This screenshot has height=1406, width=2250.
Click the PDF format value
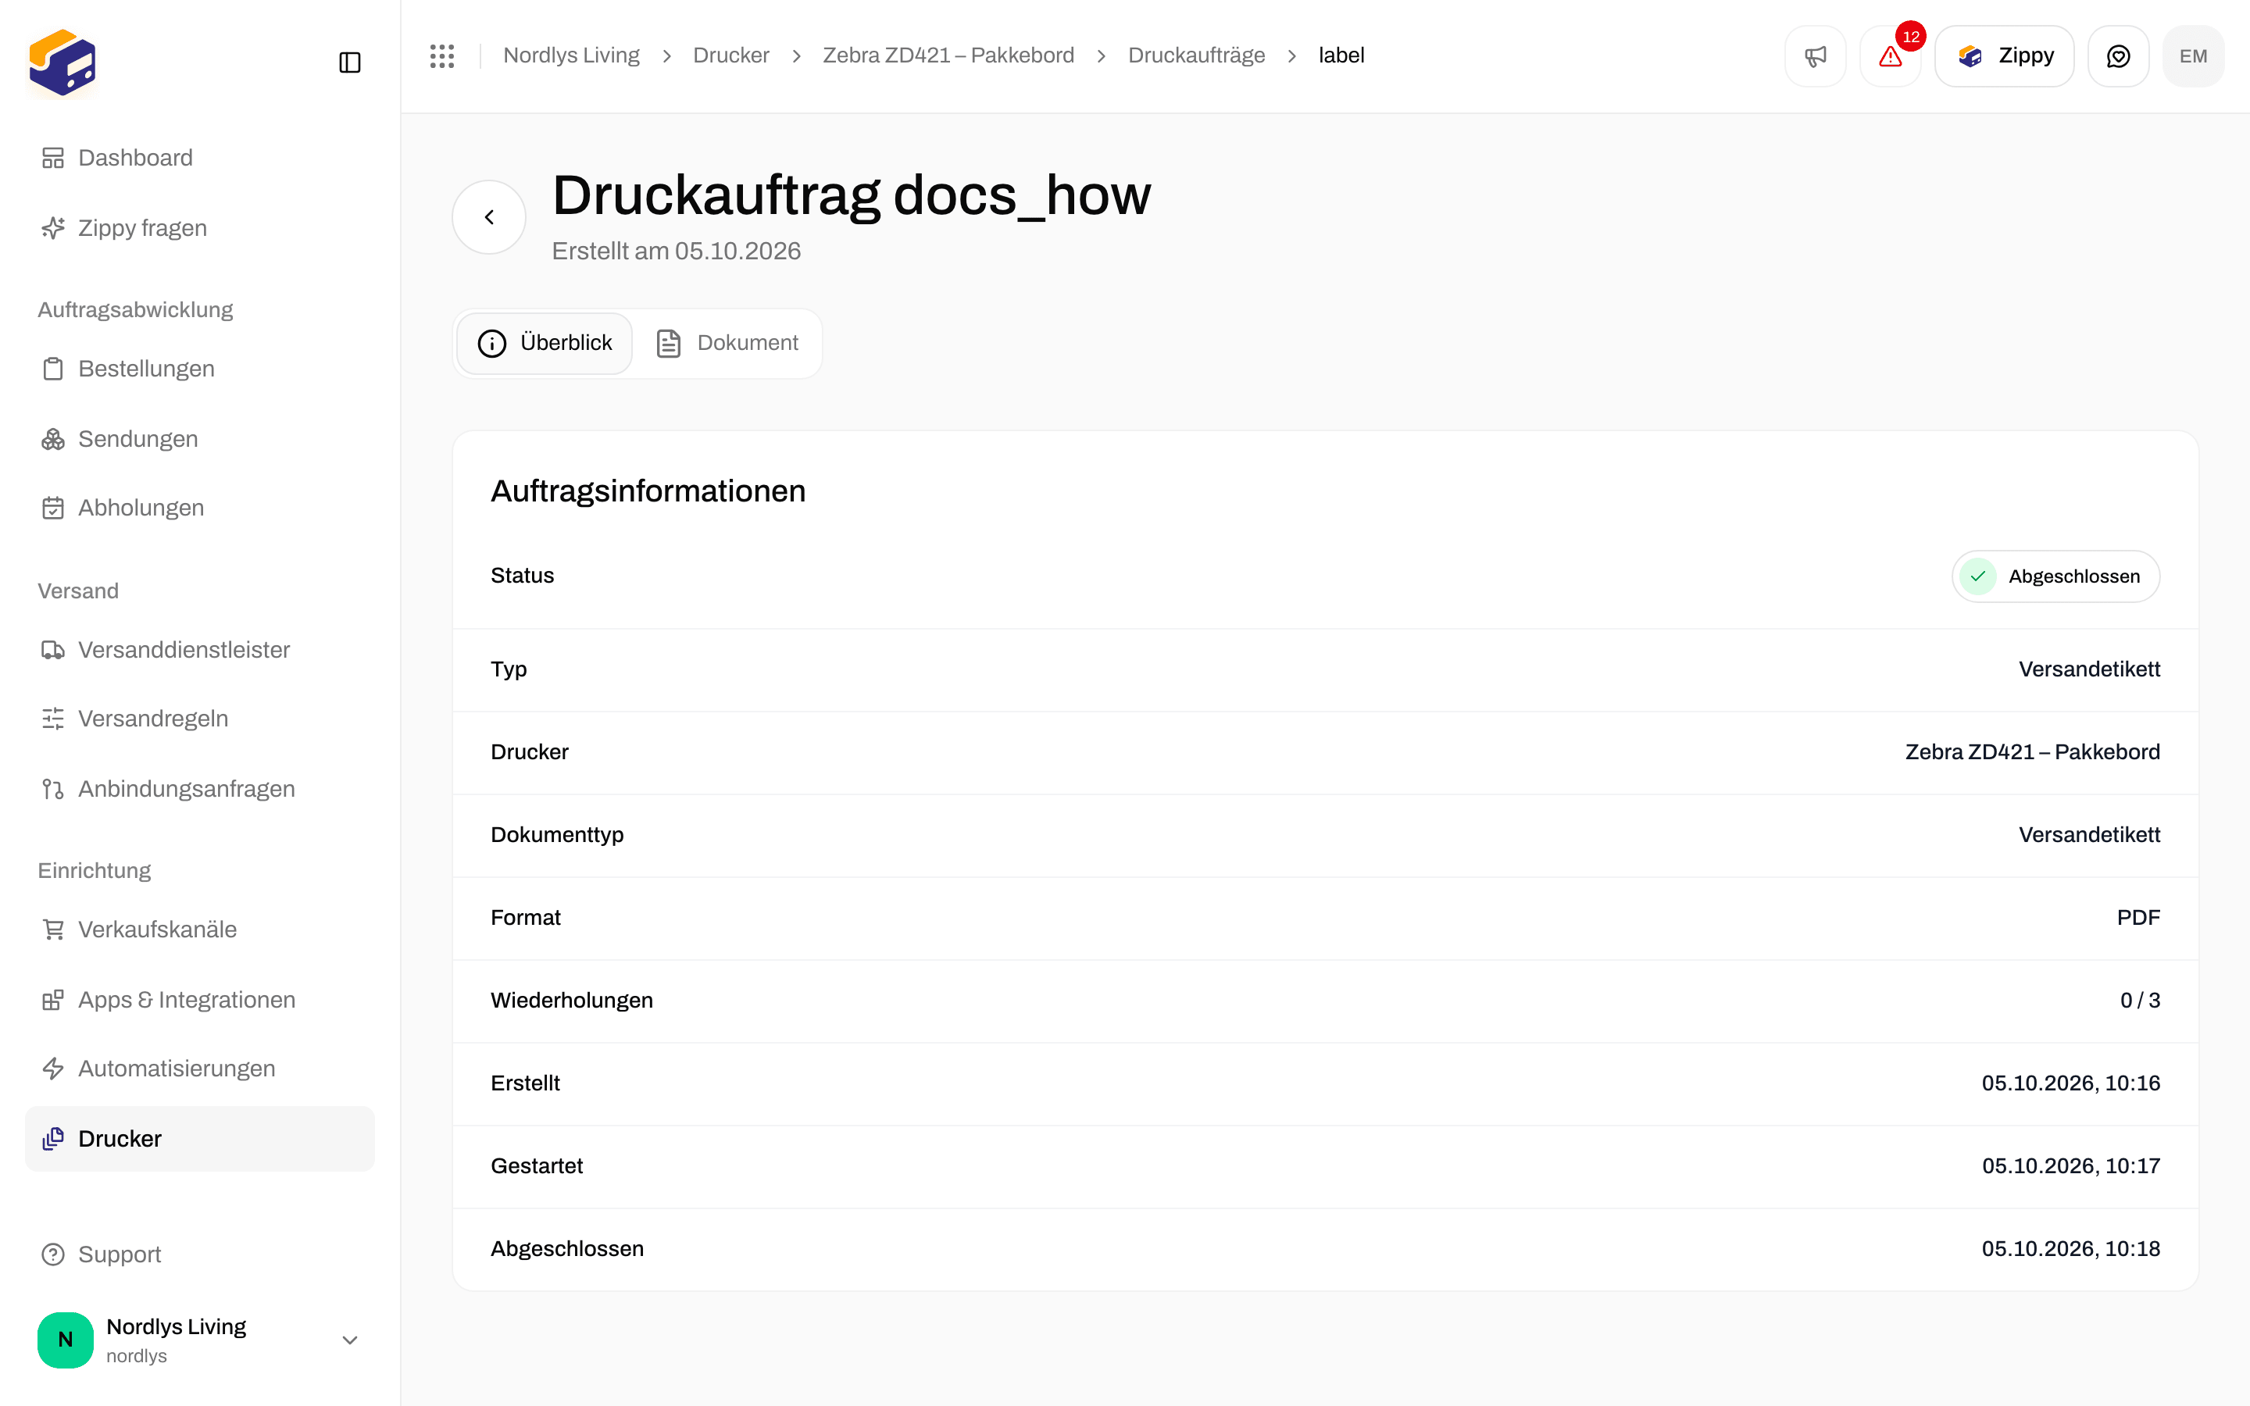(2138, 918)
